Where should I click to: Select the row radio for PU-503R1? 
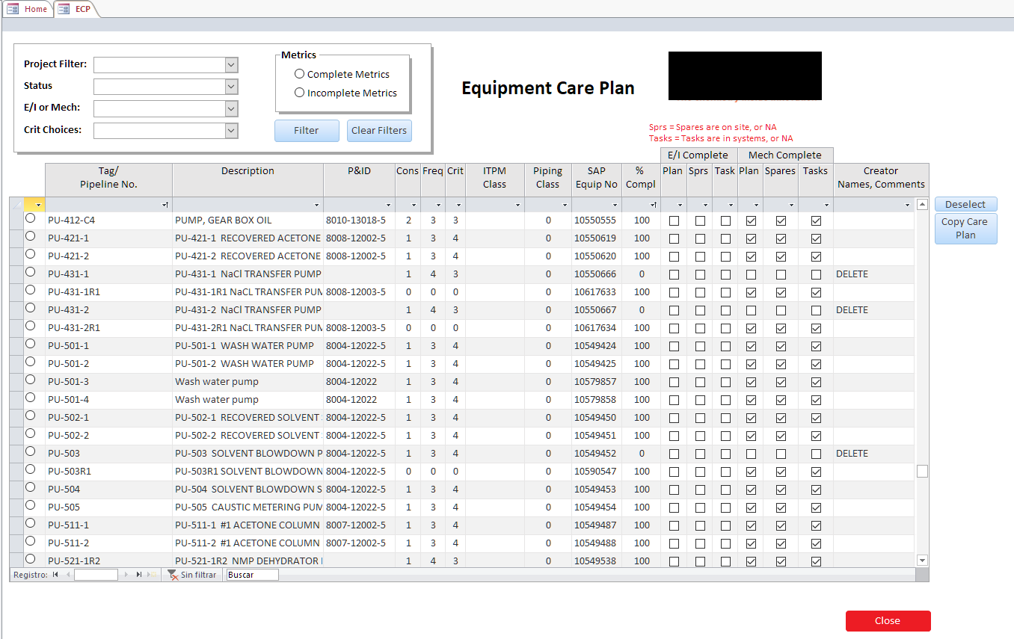point(30,469)
